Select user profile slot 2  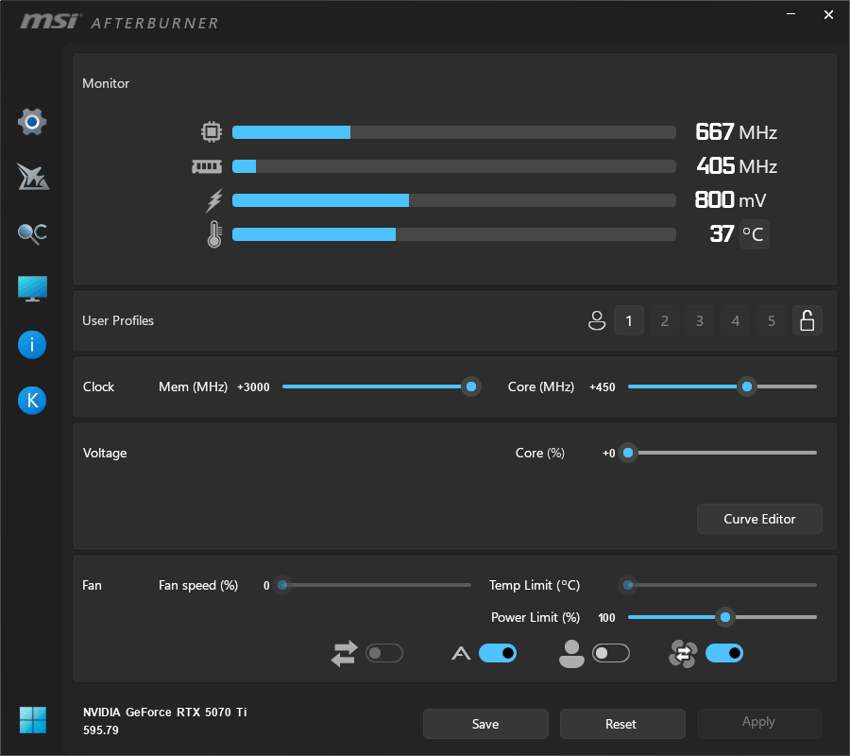pyautogui.click(x=664, y=320)
